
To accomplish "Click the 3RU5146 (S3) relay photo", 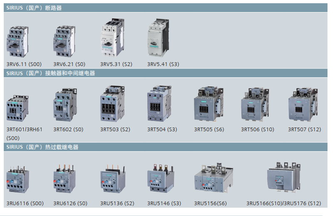I will [161, 178].
